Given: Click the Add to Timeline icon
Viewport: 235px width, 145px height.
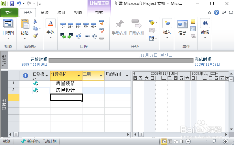Looking at the screenshot, I should (193, 36).
